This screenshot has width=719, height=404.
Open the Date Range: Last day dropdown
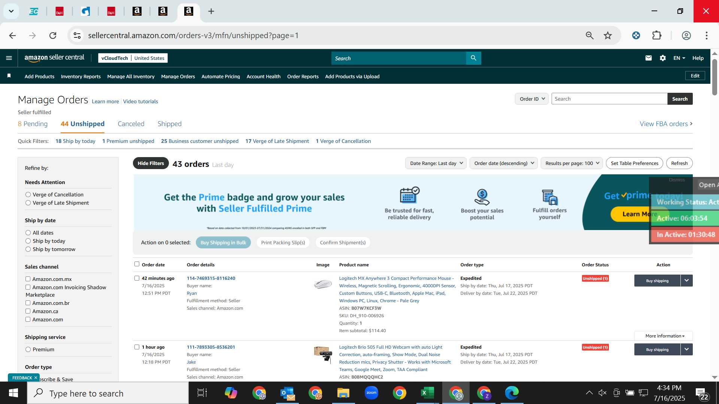(436, 163)
